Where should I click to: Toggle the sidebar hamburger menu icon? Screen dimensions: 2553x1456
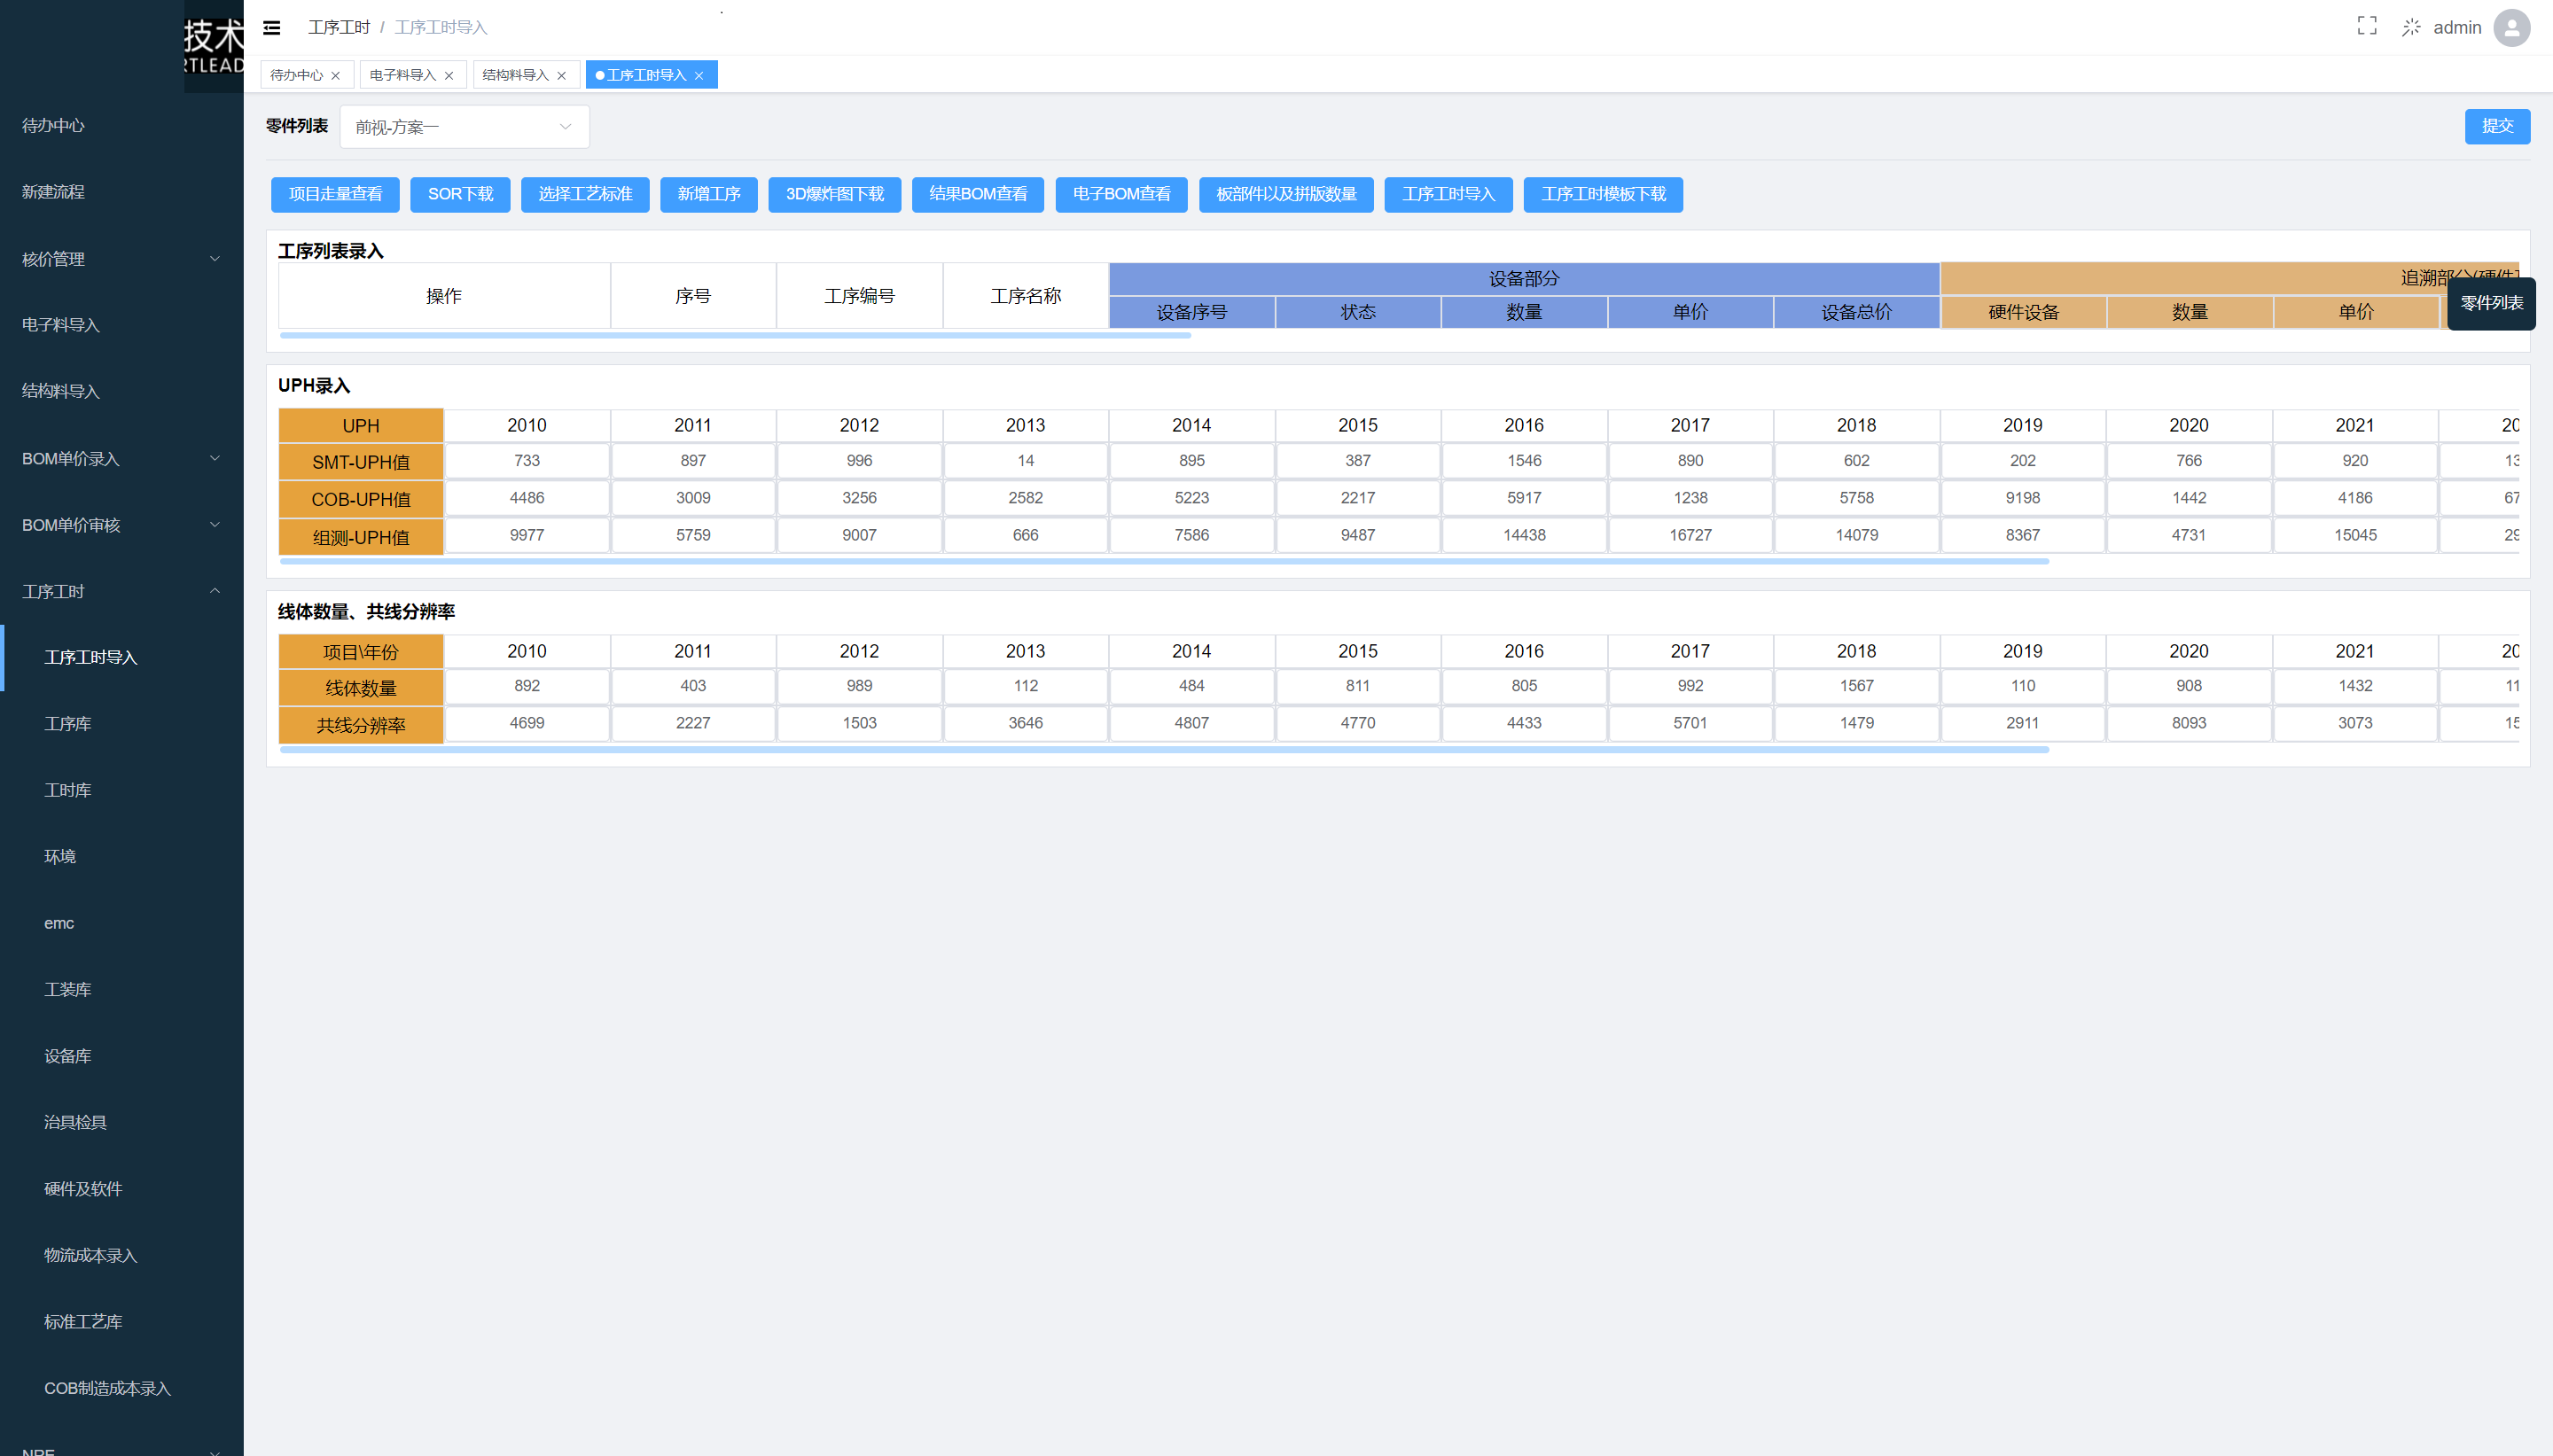click(271, 27)
